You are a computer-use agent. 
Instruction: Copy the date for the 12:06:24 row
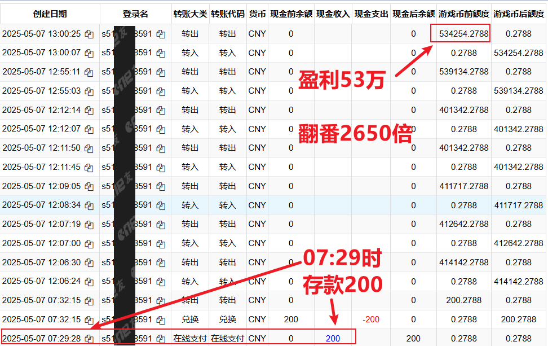coord(89,282)
